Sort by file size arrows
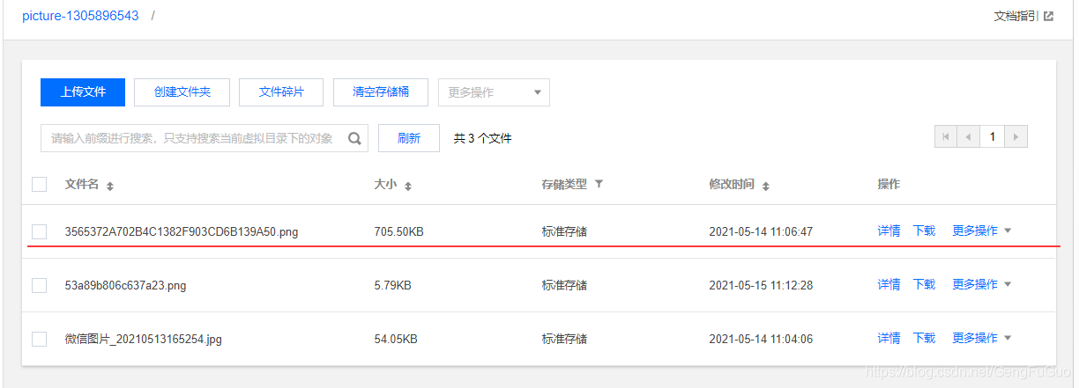Screen dimensions: 1079x388 point(408,186)
